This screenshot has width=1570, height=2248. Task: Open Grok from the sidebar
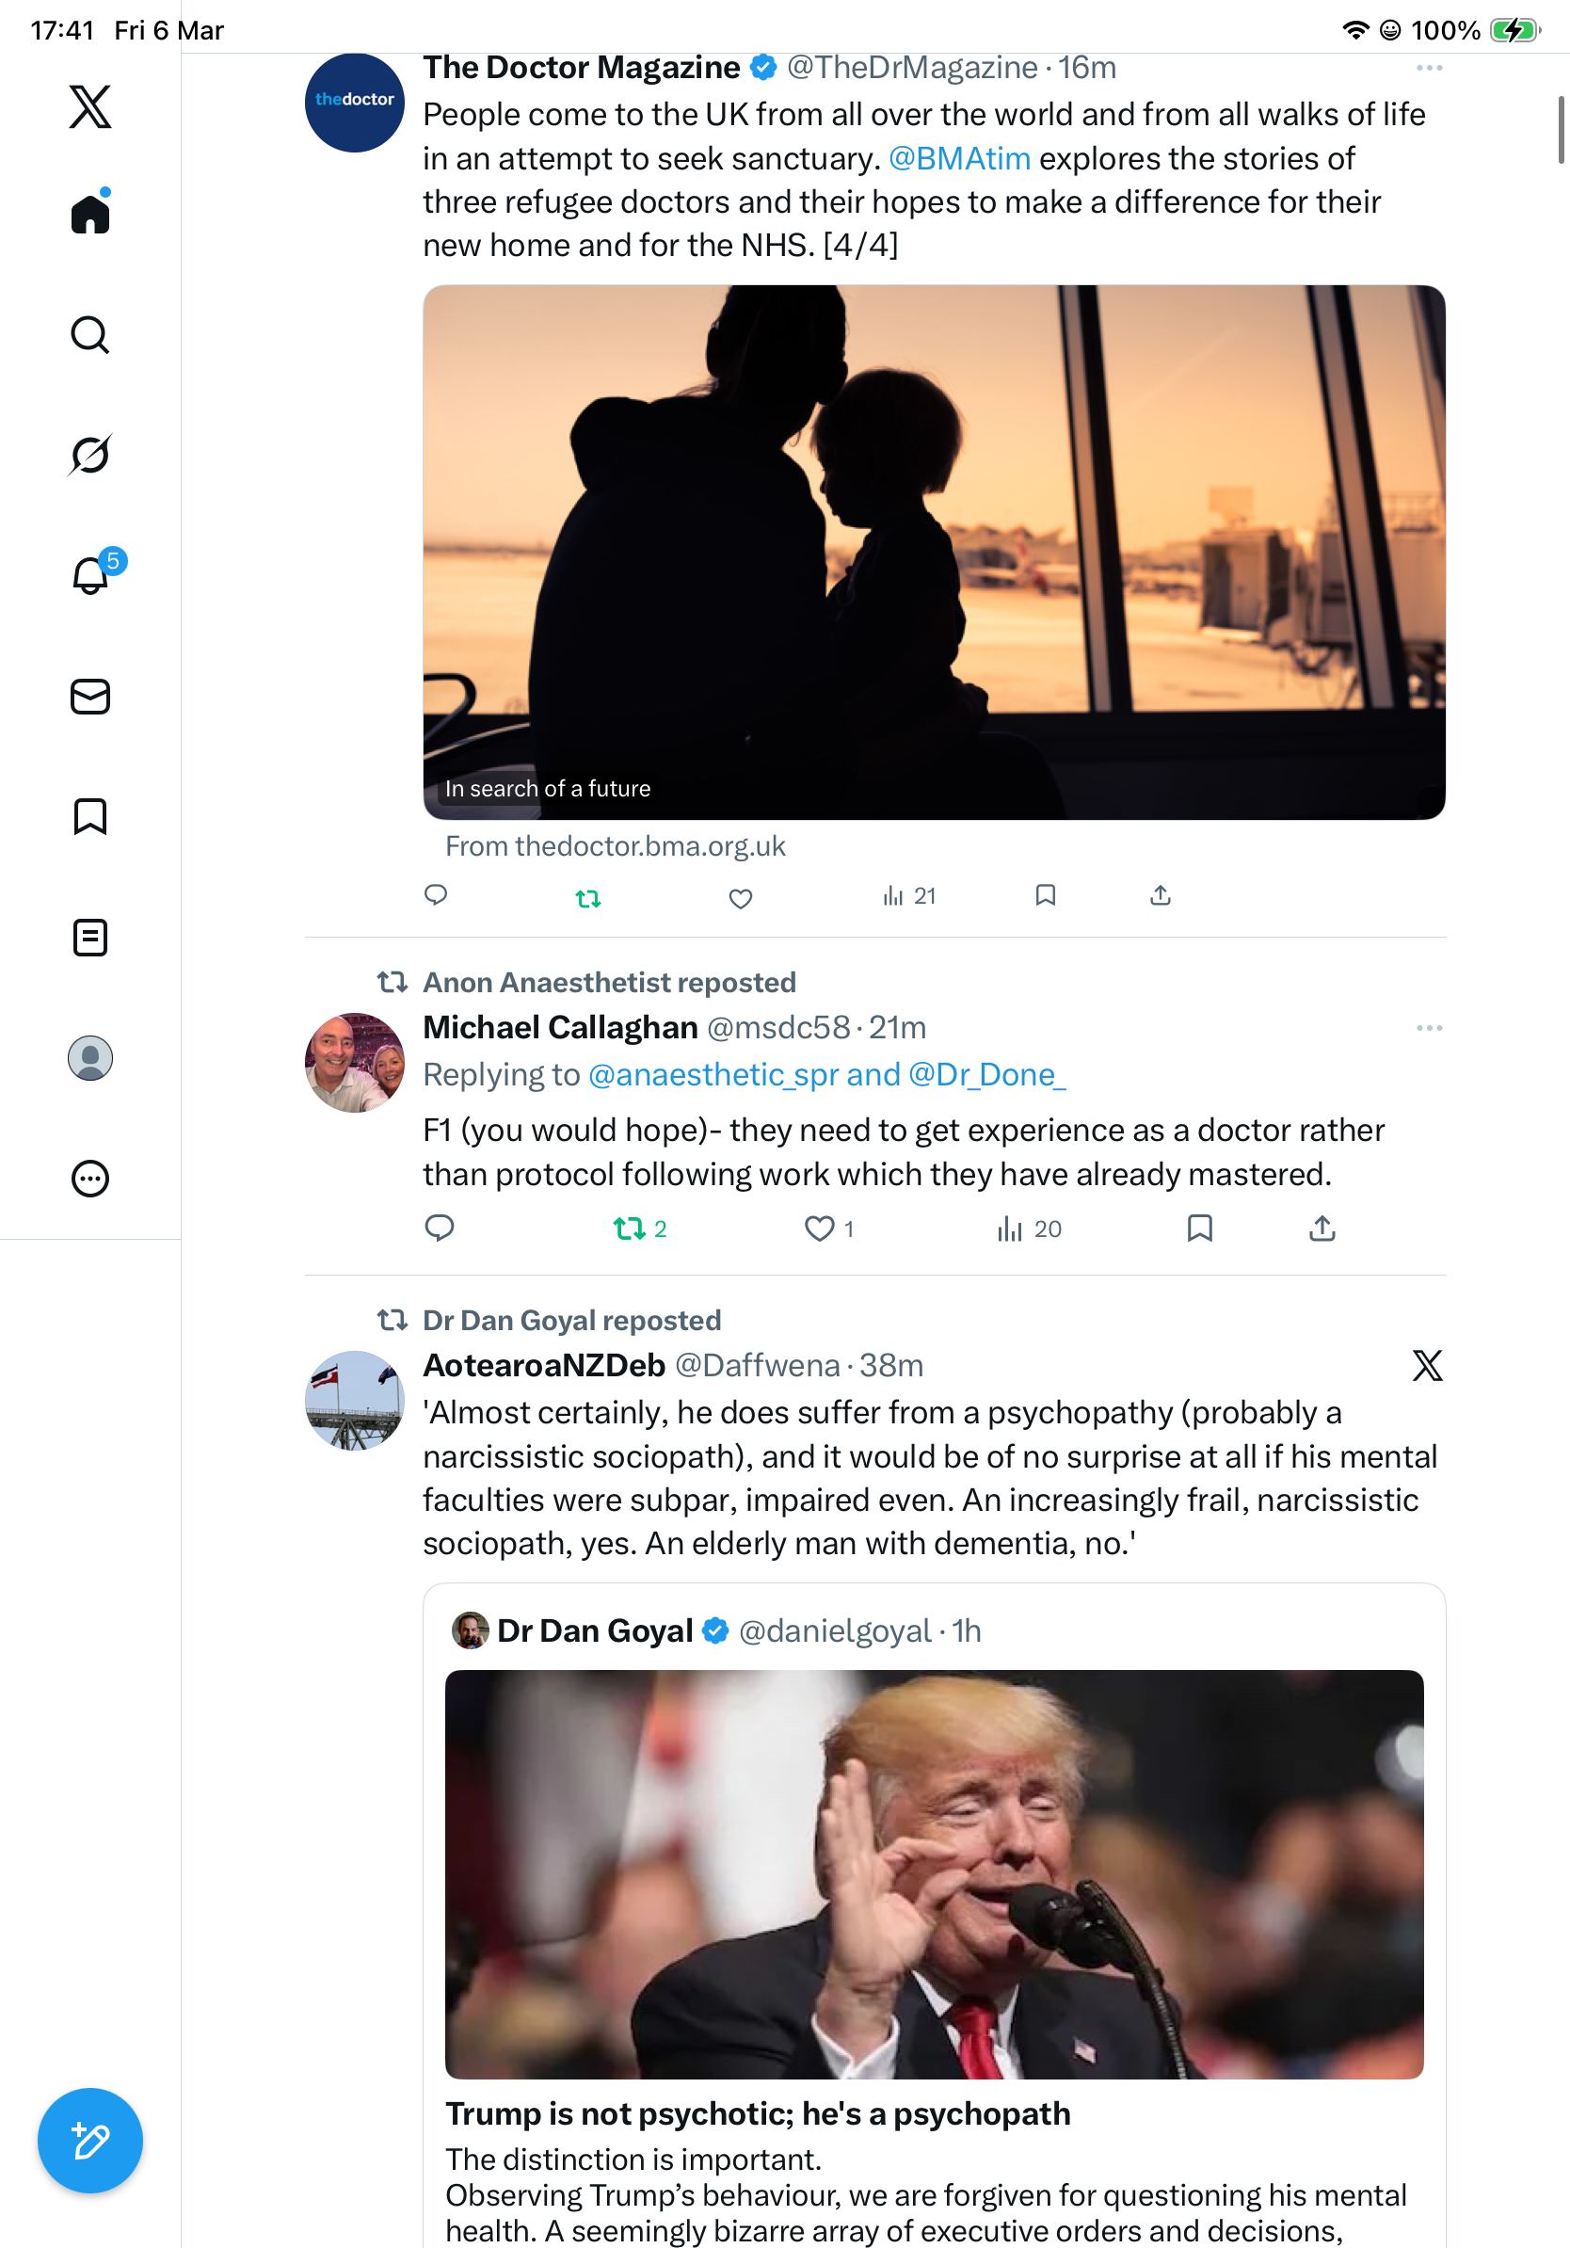[x=90, y=455]
